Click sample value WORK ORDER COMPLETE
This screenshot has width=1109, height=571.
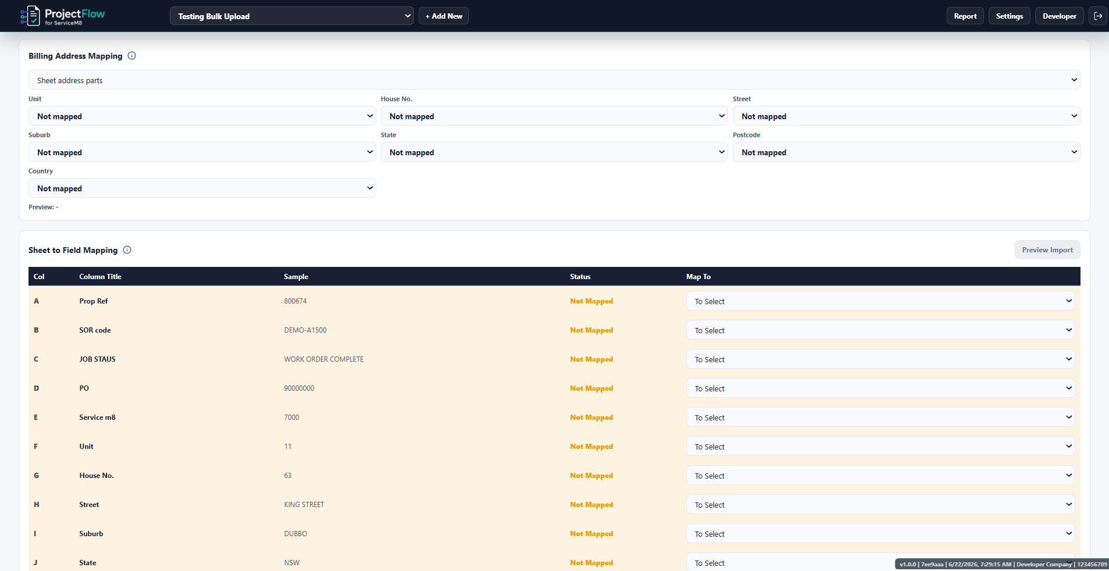tap(324, 359)
